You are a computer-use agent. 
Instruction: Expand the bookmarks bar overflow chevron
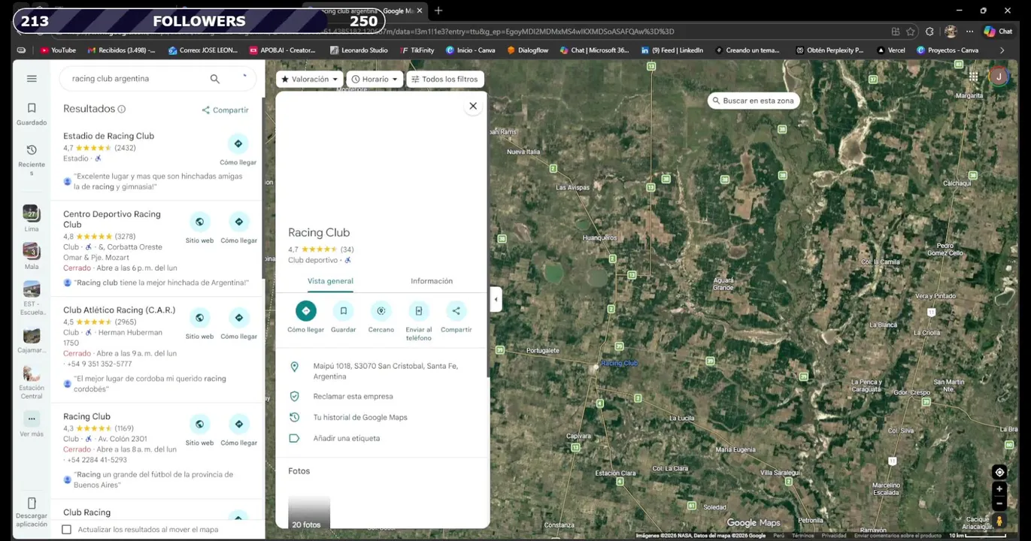pyautogui.click(x=1002, y=50)
